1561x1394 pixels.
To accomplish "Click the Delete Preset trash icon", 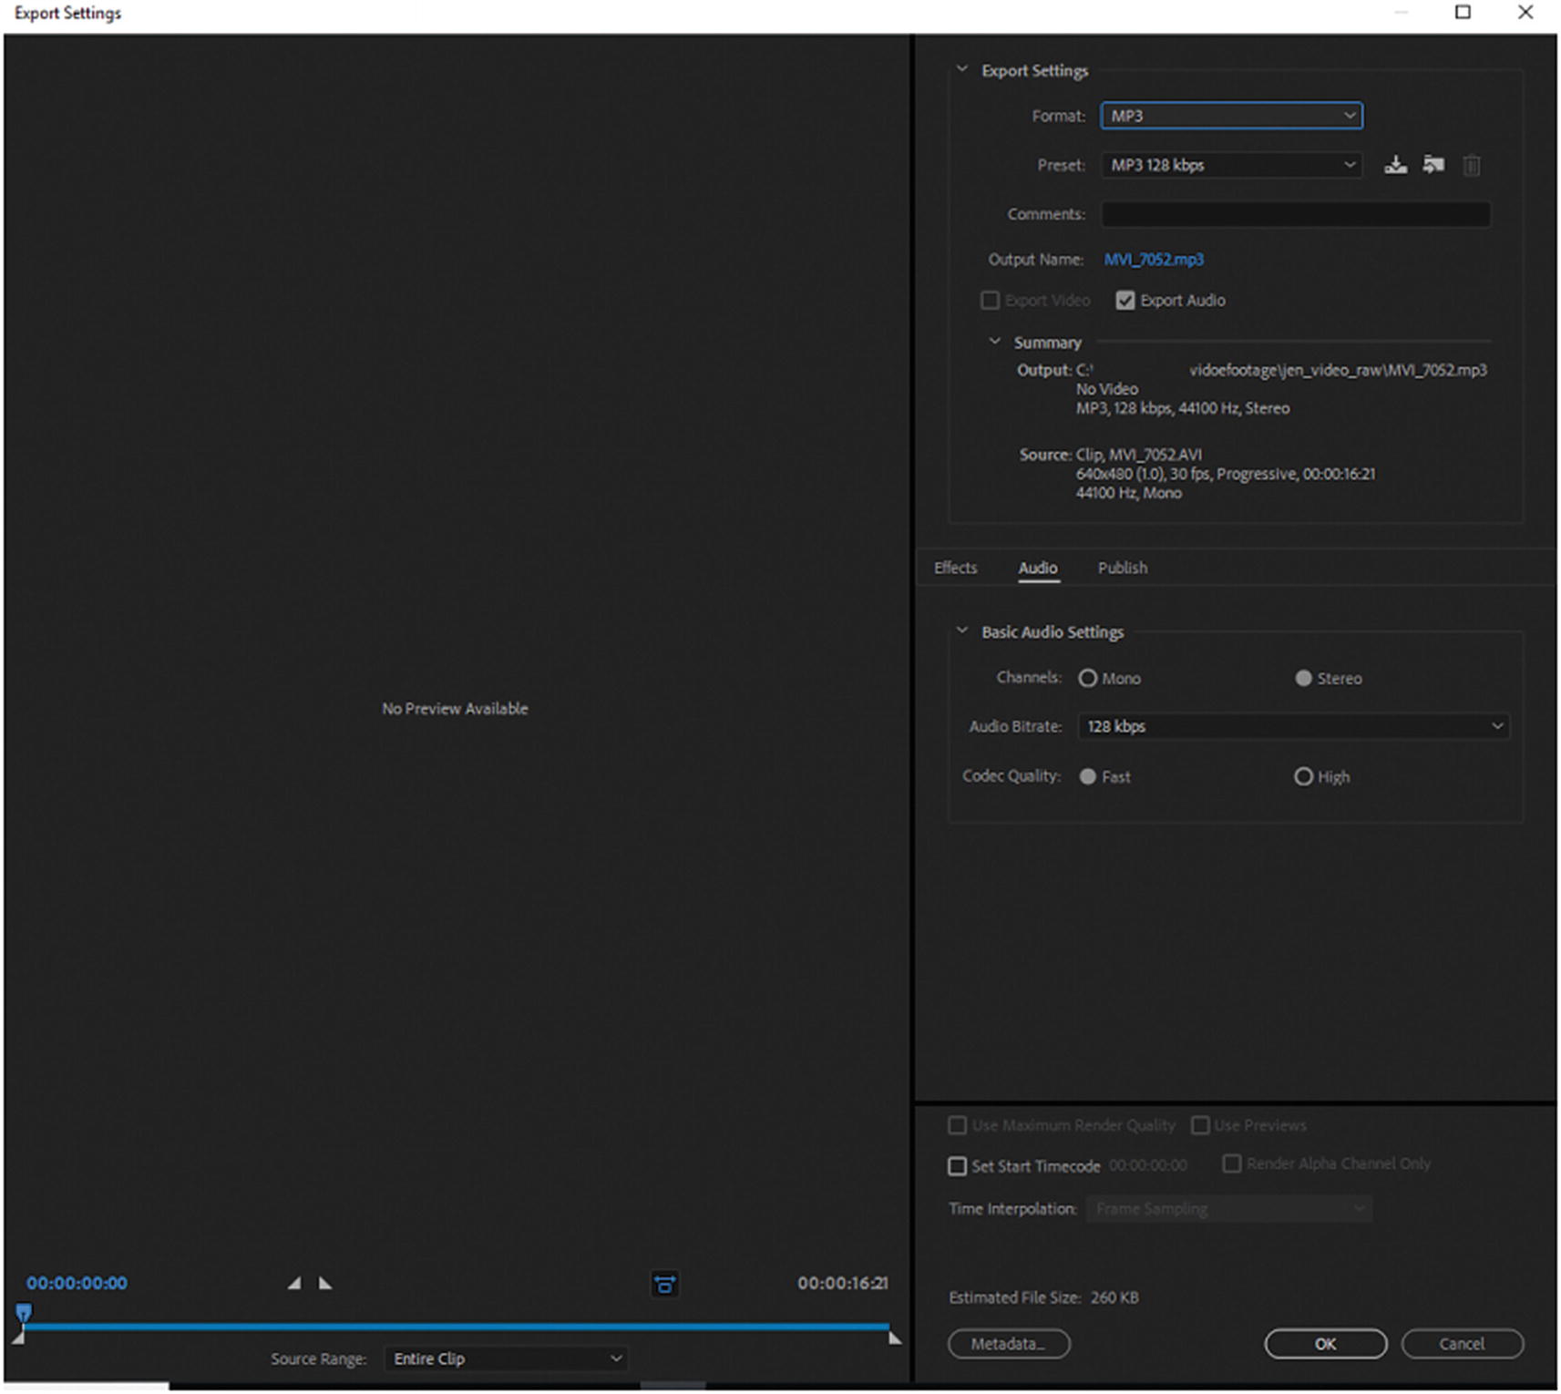I will click(x=1472, y=165).
